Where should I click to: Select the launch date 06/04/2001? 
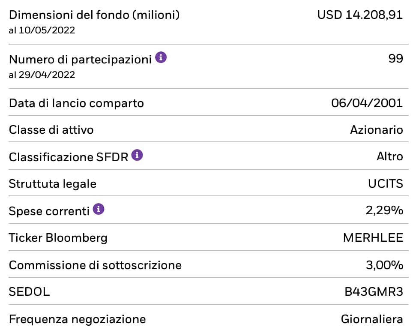[367, 103]
